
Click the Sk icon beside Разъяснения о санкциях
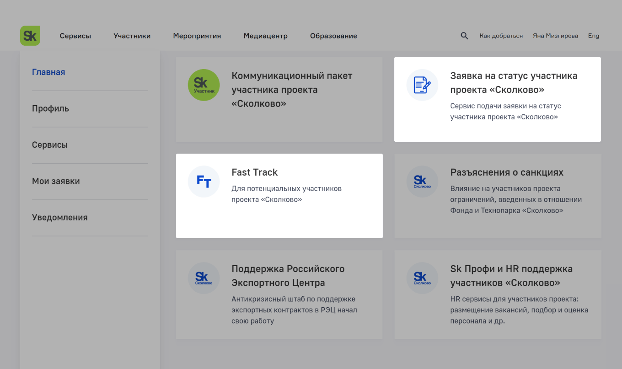(422, 182)
